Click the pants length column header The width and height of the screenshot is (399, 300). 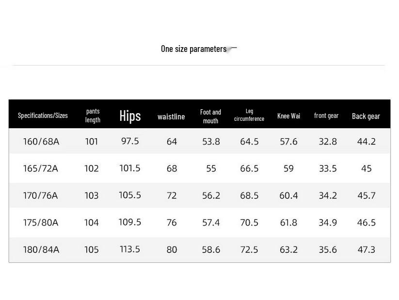pos(93,116)
